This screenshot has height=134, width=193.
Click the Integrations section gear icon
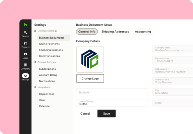pyautogui.click(x=35, y=87)
